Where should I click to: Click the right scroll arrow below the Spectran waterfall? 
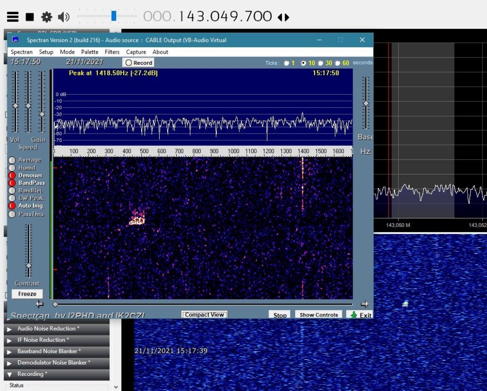pyautogui.click(x=364, y=304)
